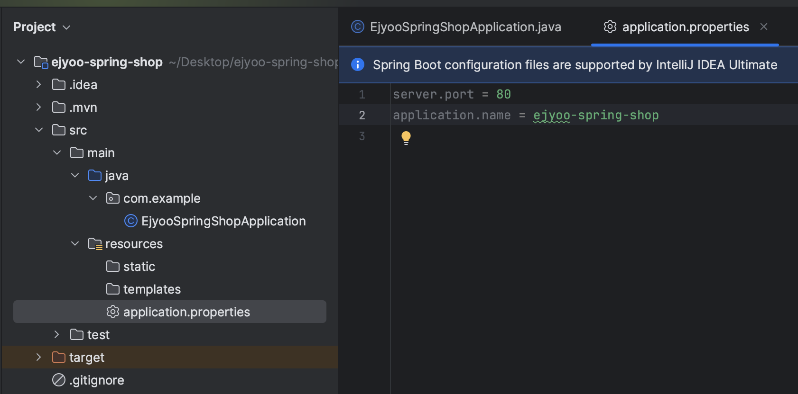Click the info icon in the notification banner
This screenshot has height=394, width=798.
point(358,64)
